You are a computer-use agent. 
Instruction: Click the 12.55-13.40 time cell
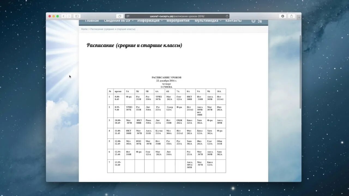(x=119, y=154)
